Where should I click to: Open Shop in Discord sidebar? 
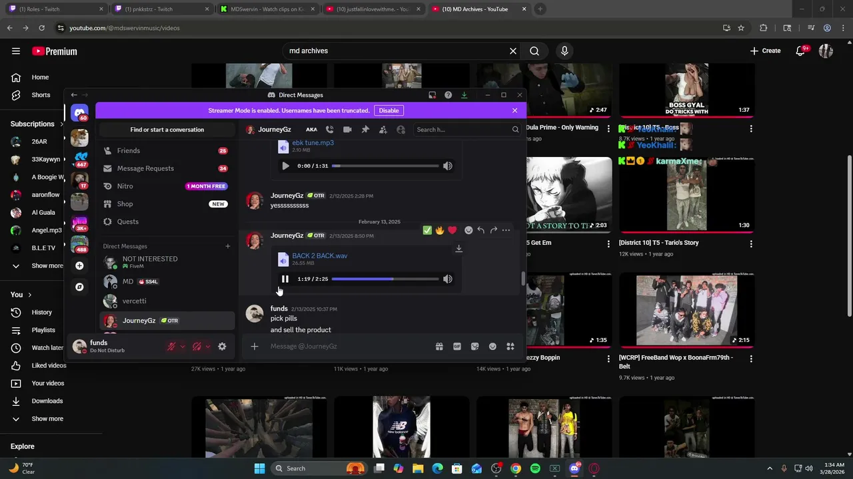click(167, 204)
